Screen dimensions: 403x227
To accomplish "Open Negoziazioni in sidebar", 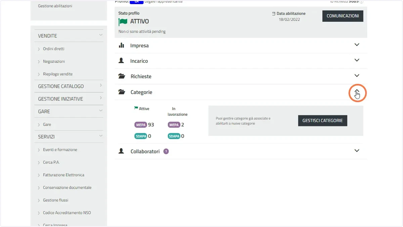I will 54,62.
